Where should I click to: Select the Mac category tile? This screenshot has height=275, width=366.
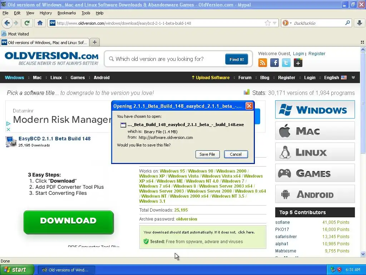pos(315,131)
